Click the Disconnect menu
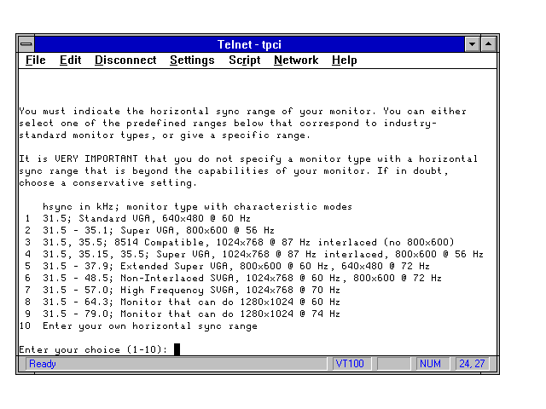The height and width of the screenshot is (409, 546). coord(125,60)
